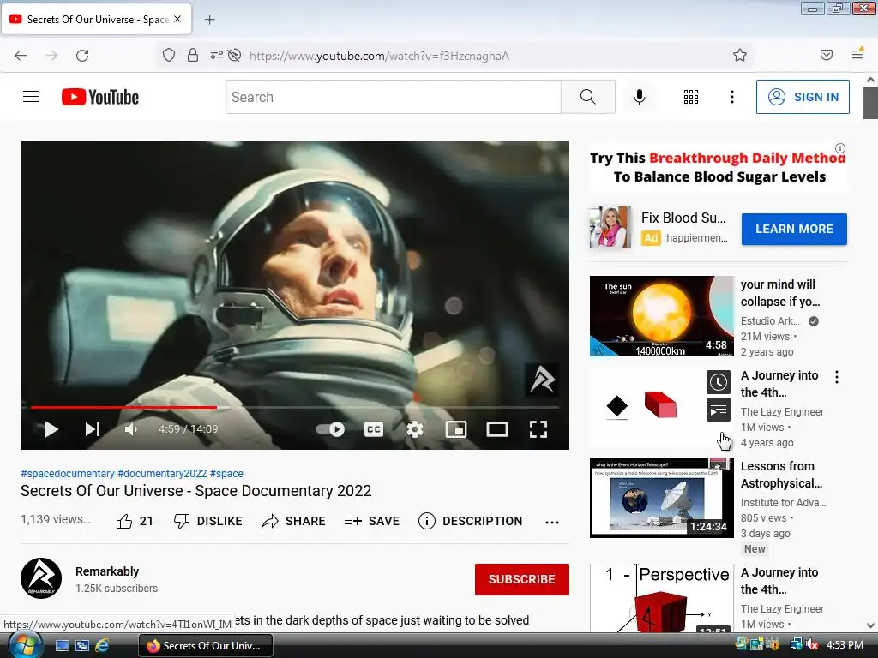Show the video DESCRIPTION
Viewport: 878px width, 658px height.
(471, 521)
